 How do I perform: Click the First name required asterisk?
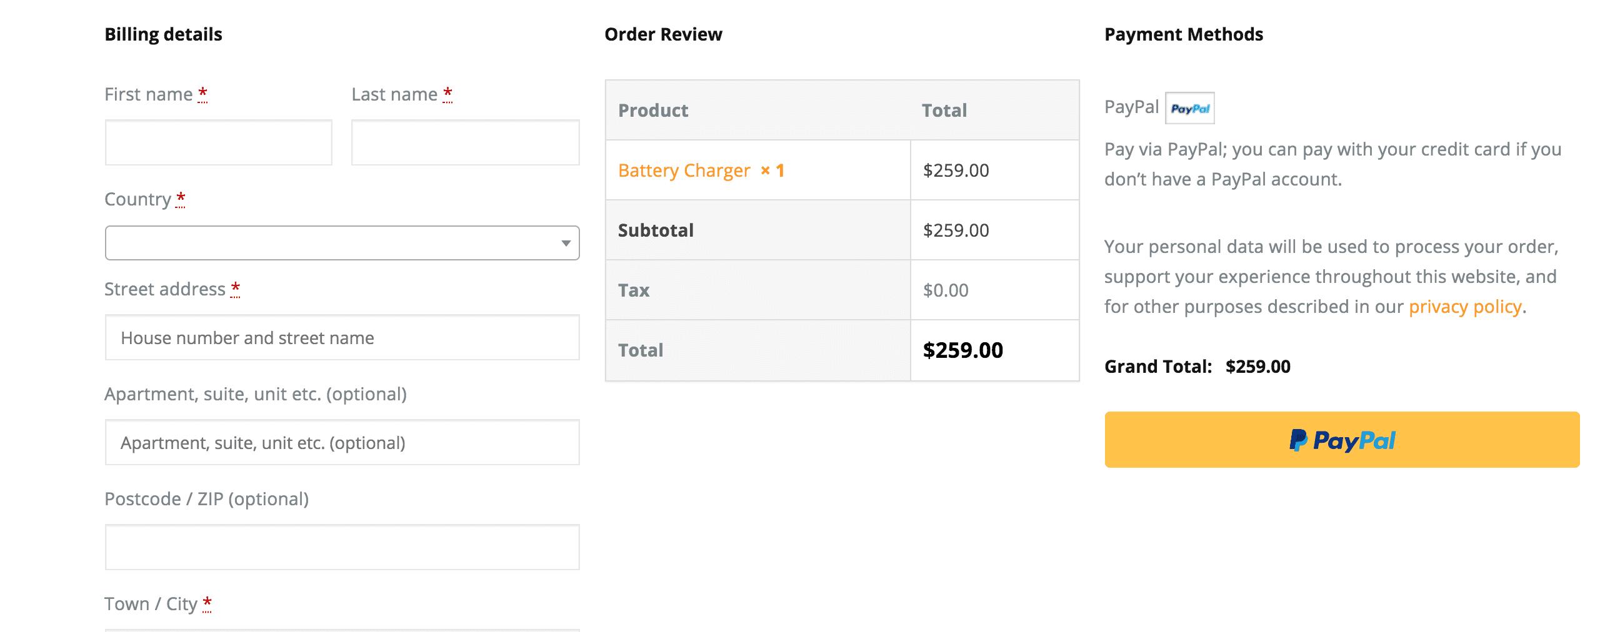coord(202,94)
